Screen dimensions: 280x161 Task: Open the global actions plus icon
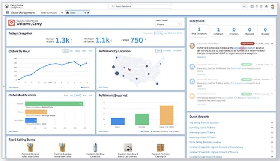tap(252, 6)
